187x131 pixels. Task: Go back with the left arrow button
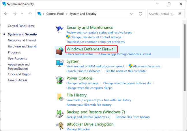tap(6, 14)
